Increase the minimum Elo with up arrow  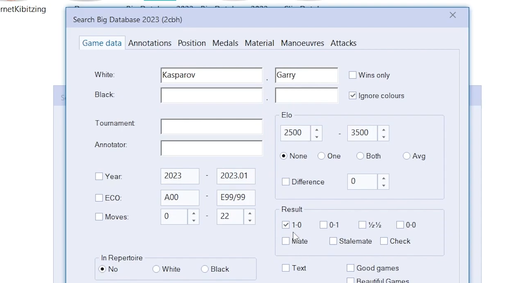[316, 130]
